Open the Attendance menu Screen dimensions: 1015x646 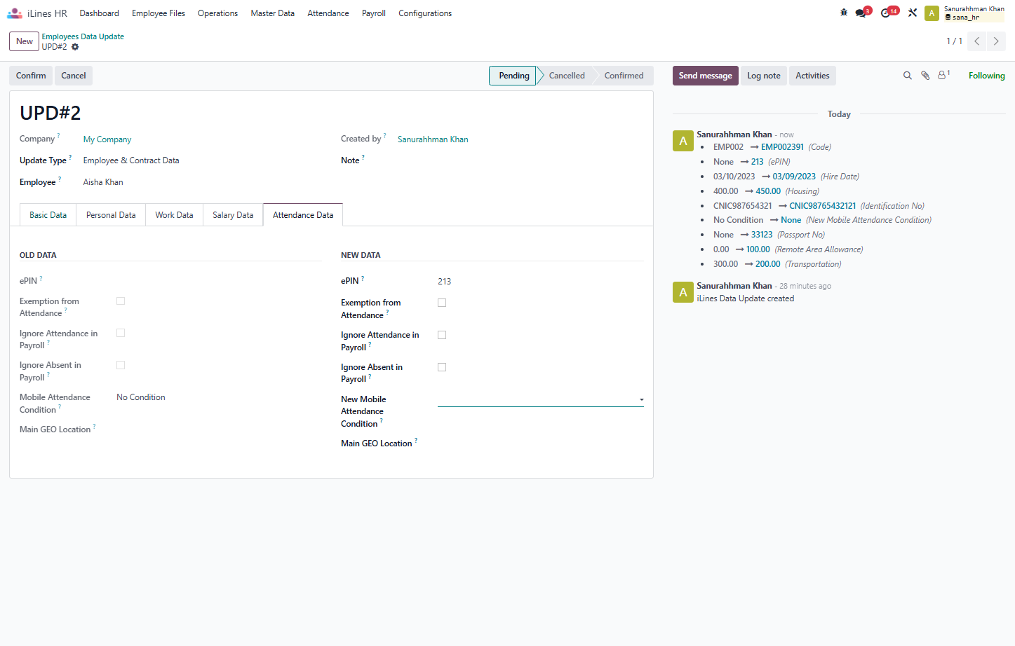pyautogui.click(x=328, y=13)
